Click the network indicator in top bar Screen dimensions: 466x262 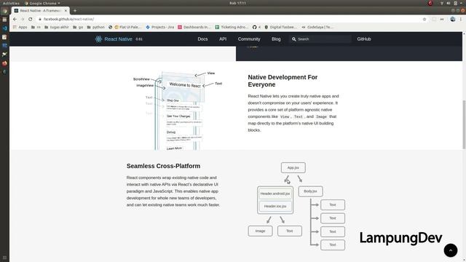click(442, 3)
